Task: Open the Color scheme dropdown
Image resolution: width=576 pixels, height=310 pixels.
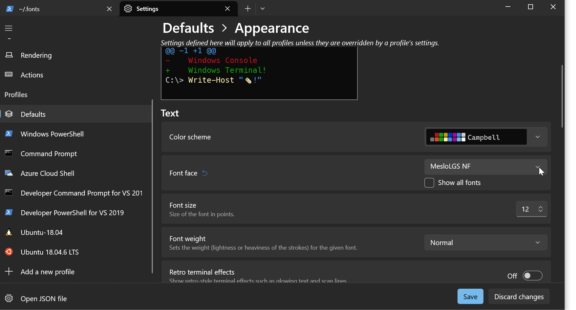Action: tap(537, 137)
